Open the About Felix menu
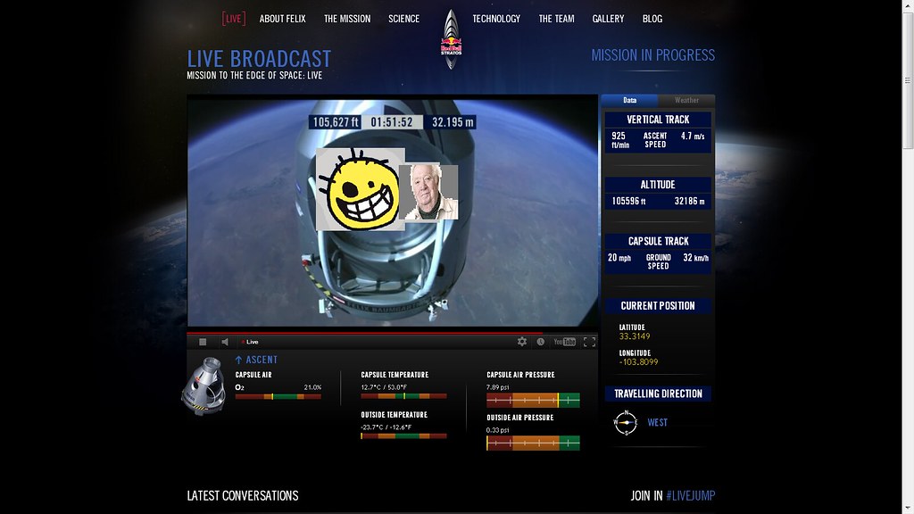The height and width of the screenshot is (514, 914). (x=283, y=19)
